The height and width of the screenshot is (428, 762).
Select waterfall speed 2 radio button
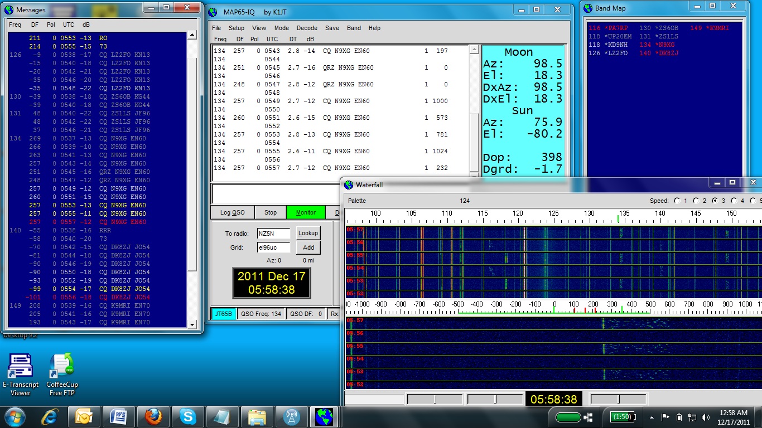696,201
